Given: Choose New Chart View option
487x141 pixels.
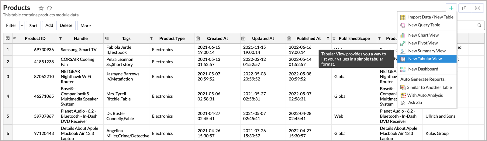Looking at the screenshot, I should pos(423,35).
